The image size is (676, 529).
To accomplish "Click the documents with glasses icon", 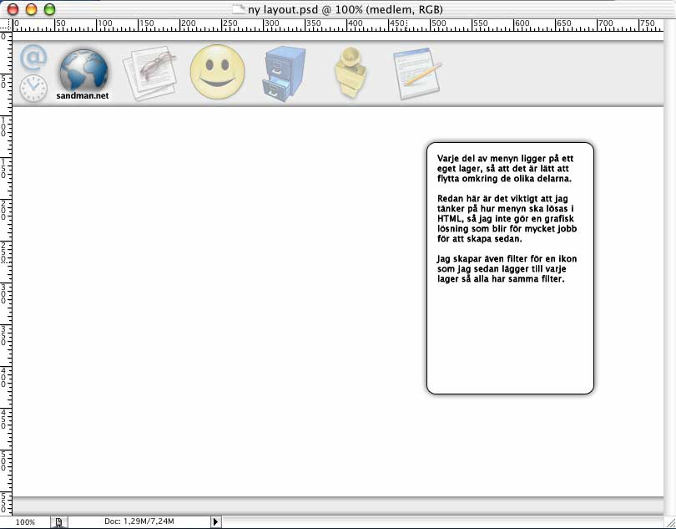I will coord(150,74).
